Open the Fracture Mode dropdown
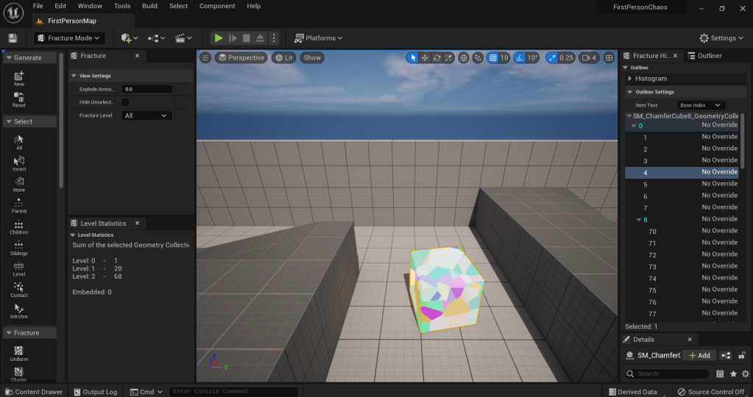 [x=69, y=38]
